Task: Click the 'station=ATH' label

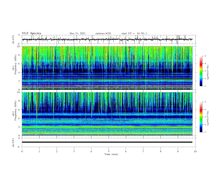Action: 103,33
